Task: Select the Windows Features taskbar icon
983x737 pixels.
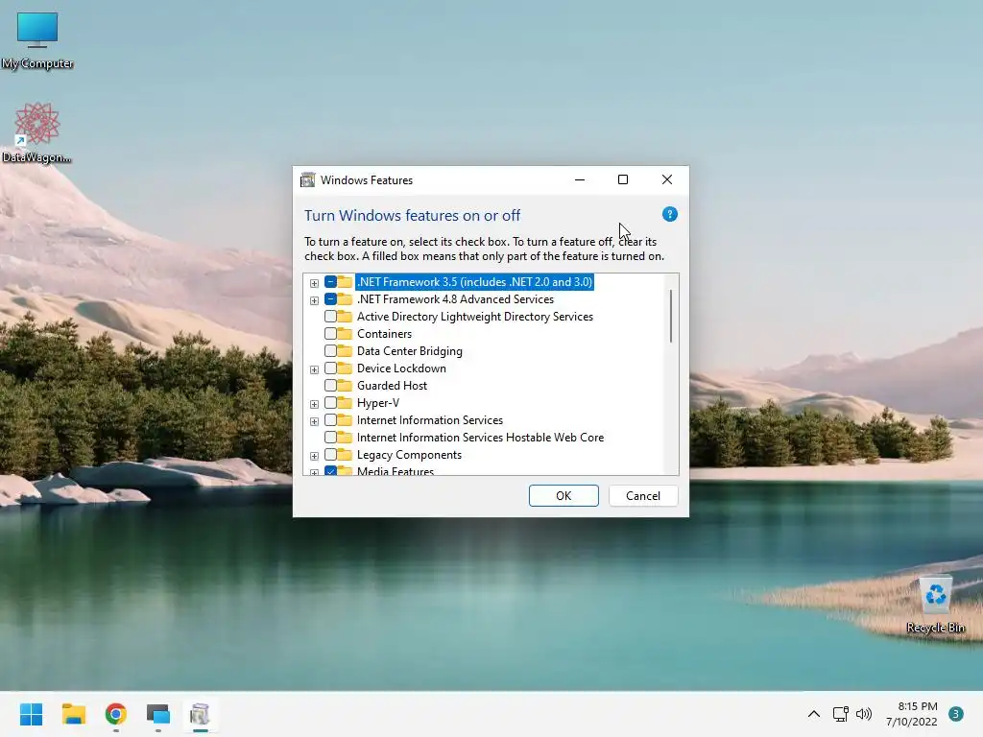Action: pos(200,714)
